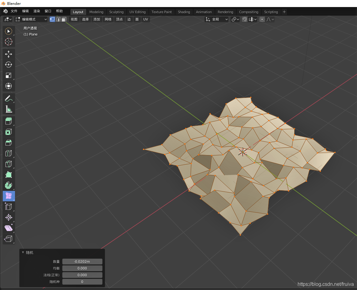This screenshot has height=290, width=357.
Task: Adjust the 数量 amount slider field
Action: pos(82,262)
